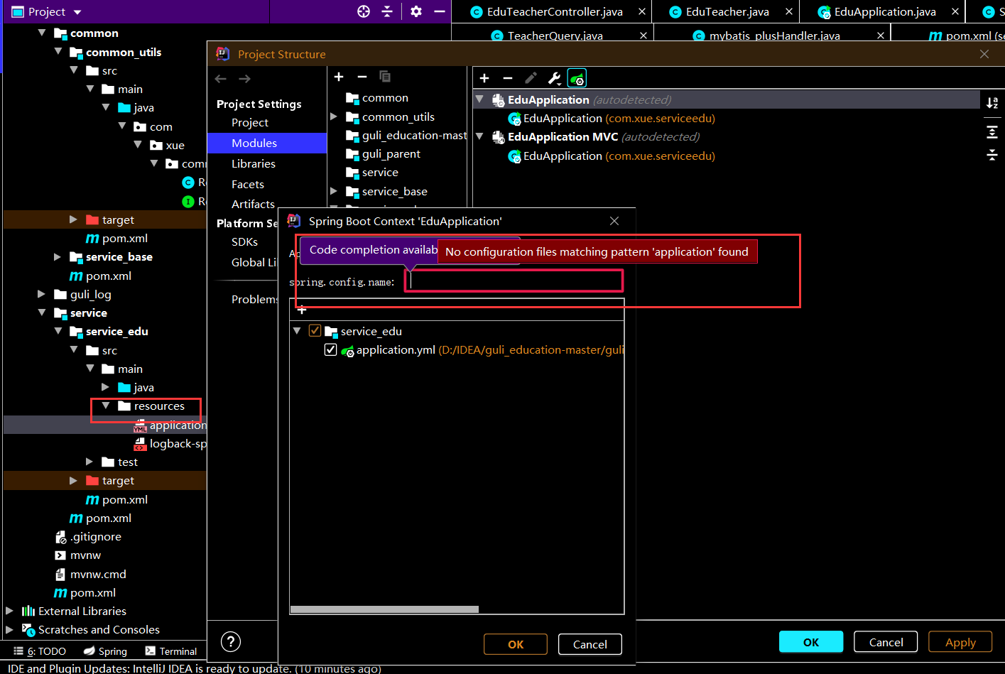Switch to EduTeacherController.java tab

pos(555,11)
